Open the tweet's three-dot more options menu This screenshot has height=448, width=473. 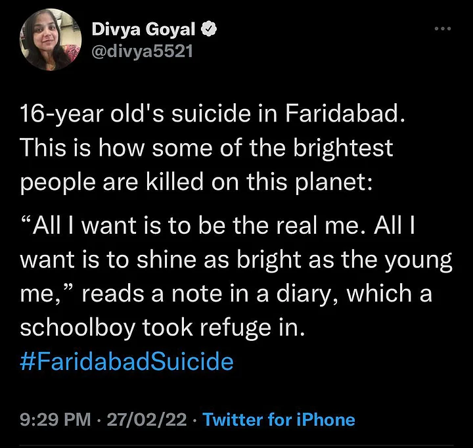point(443,30)
